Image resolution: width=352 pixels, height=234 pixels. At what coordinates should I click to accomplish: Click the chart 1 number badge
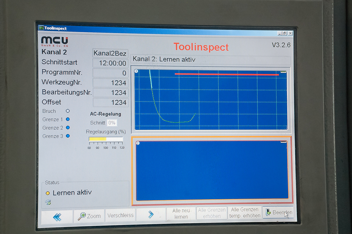136,71
